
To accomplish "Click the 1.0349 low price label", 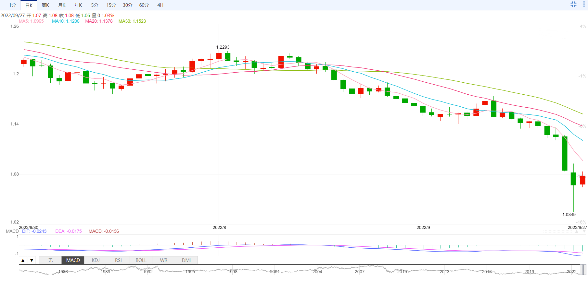I will click(x=569, y=215).
